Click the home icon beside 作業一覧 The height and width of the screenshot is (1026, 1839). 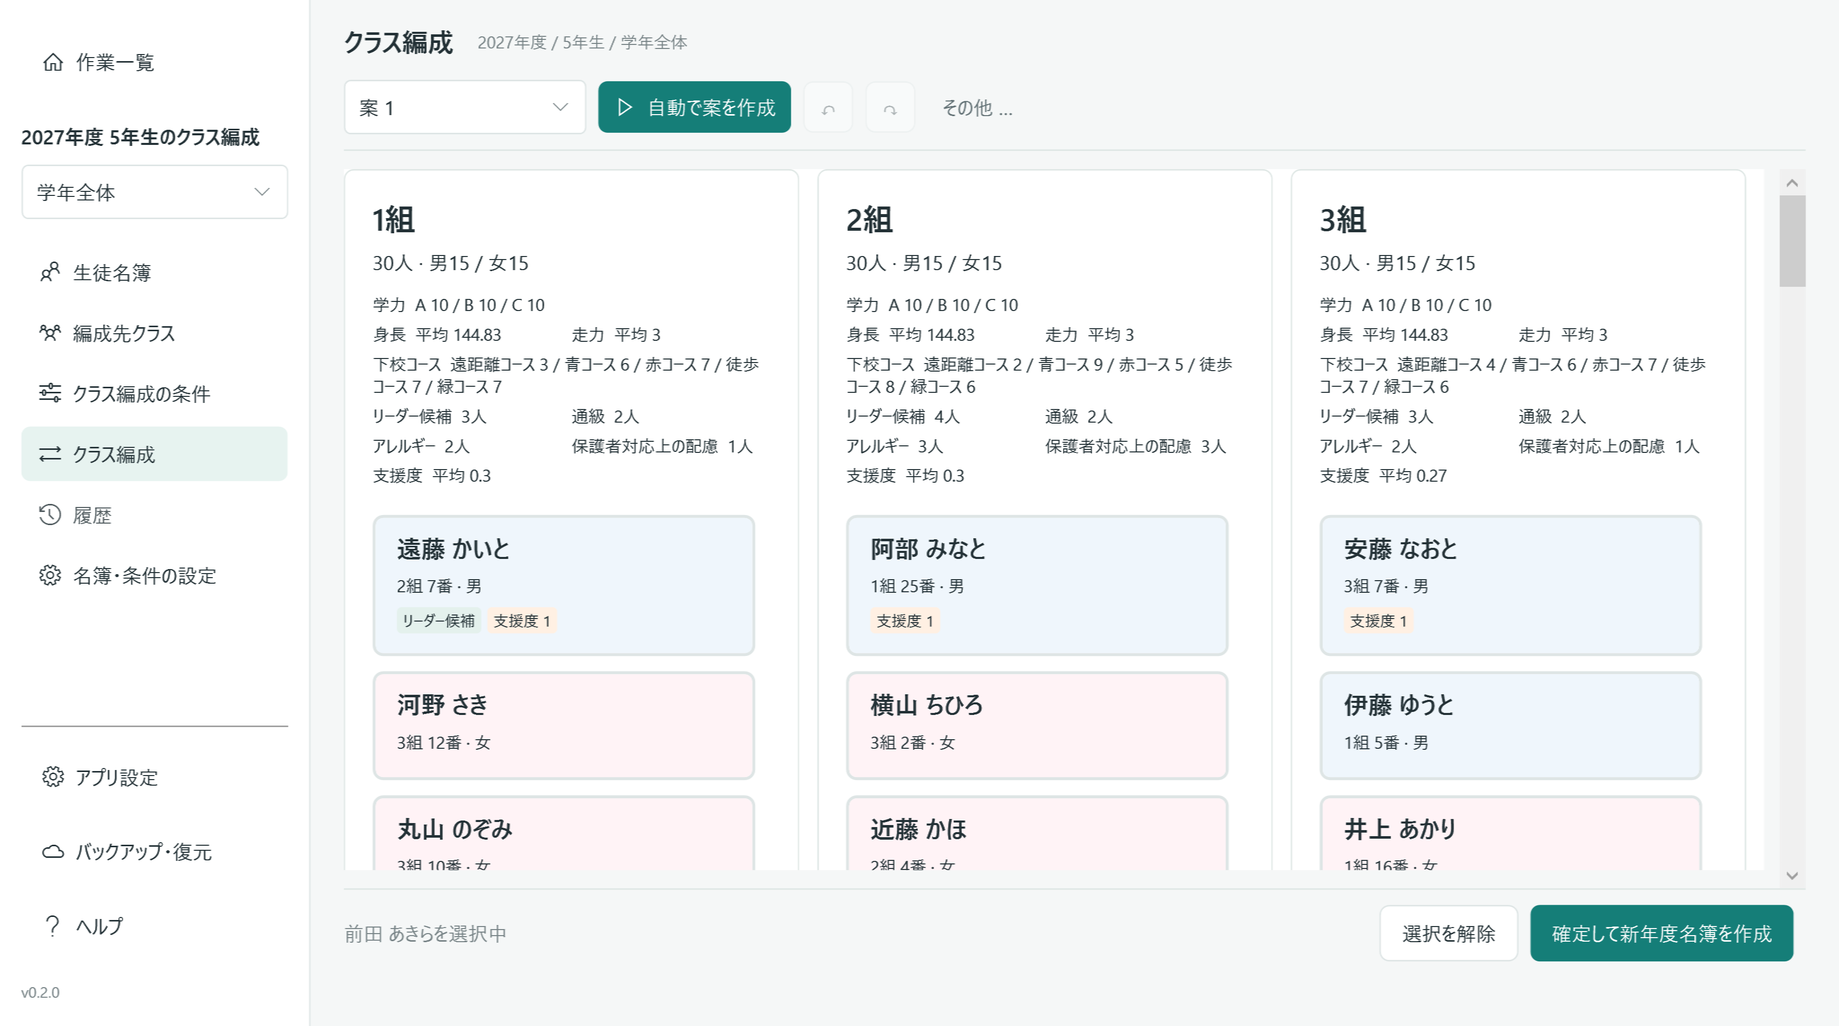click(53, 62)
